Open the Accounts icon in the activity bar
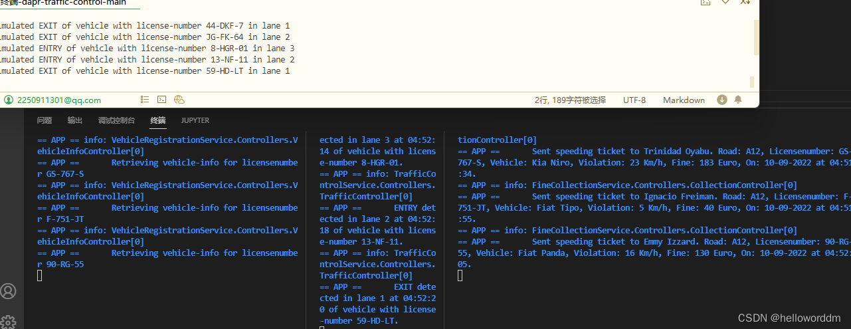Image resolution: width=851 pixels, height=329 pixels. click(x=9, y=291)
